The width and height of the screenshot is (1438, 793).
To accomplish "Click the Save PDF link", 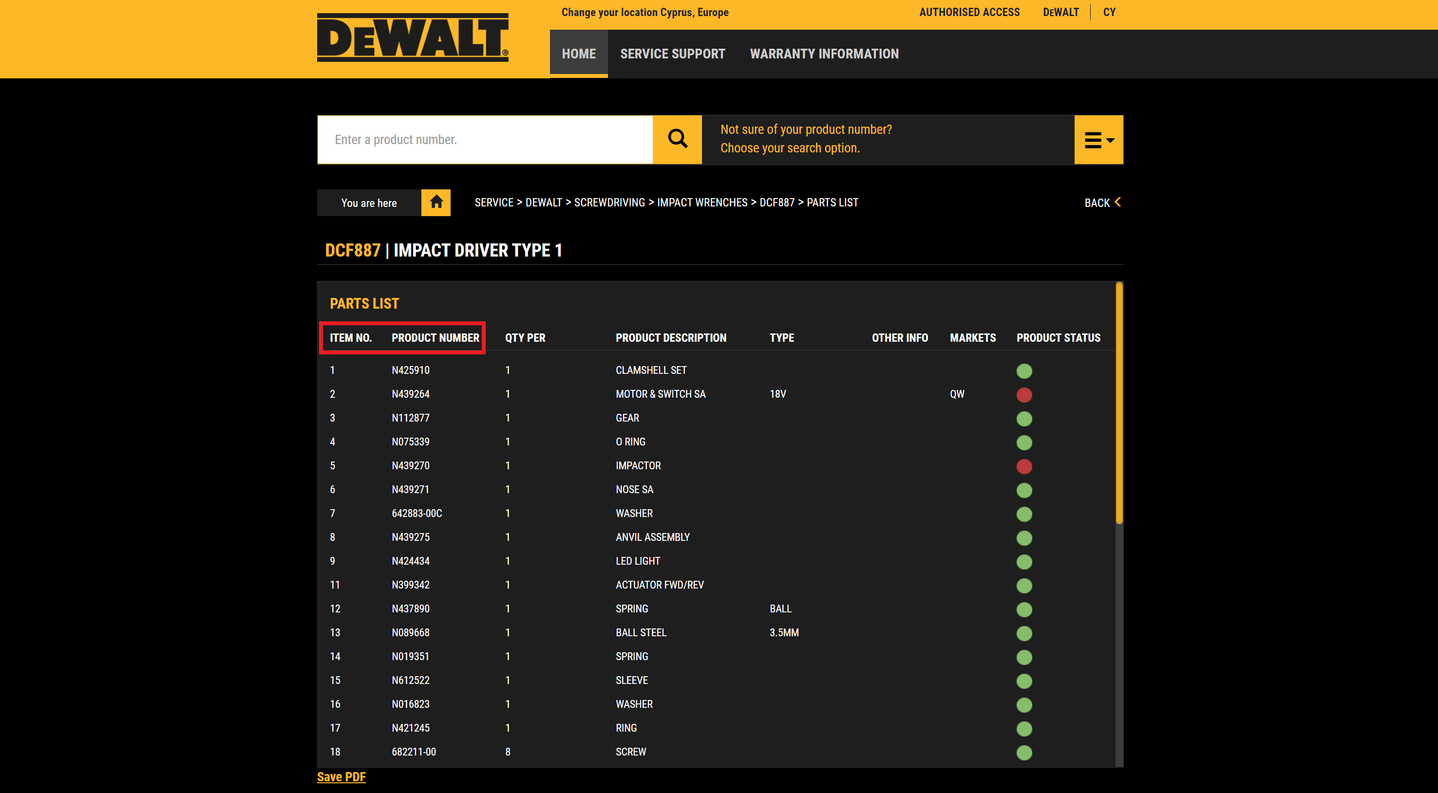I will 341,777.
